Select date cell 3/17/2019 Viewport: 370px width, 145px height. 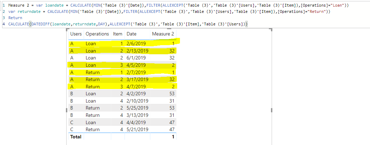(x=137, y=79)
